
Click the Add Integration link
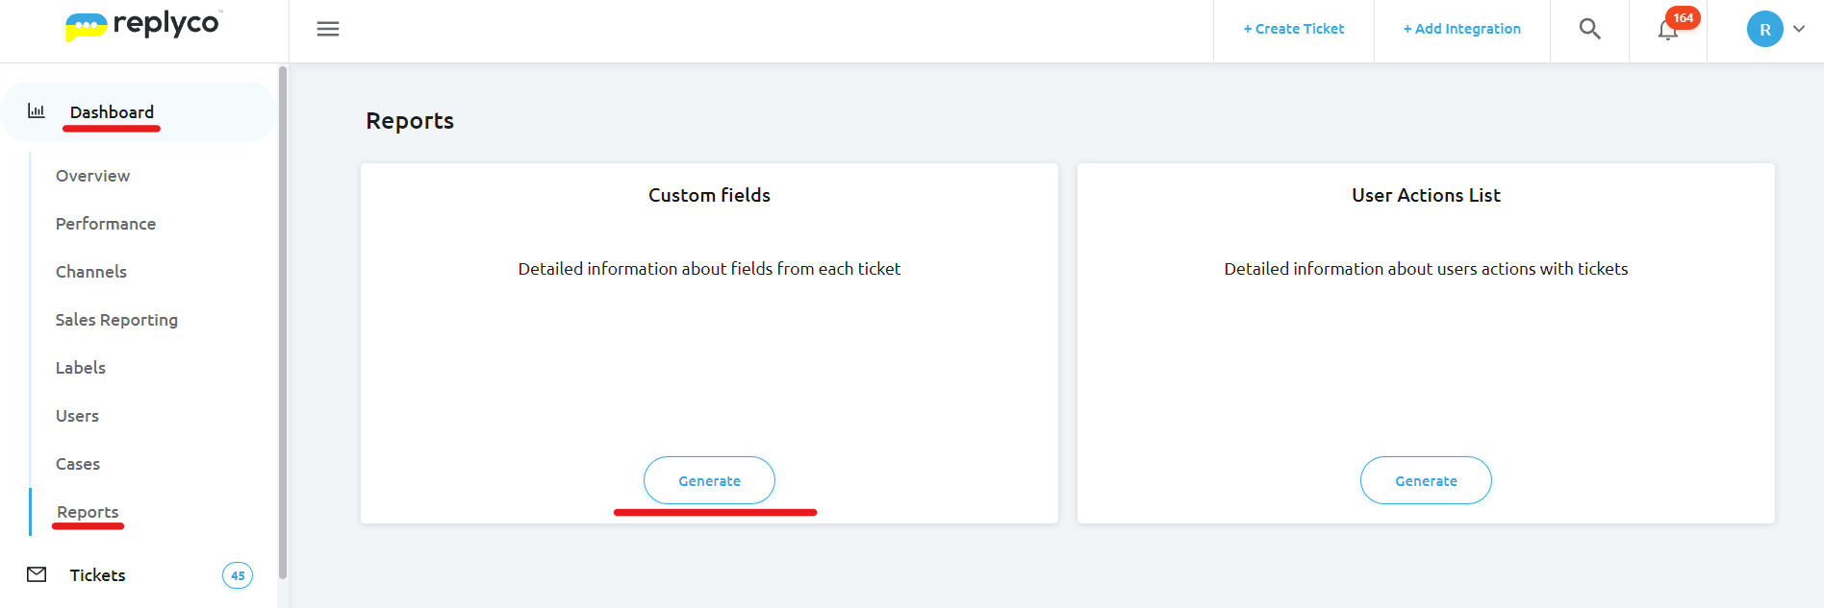[x=1462, y=29]
